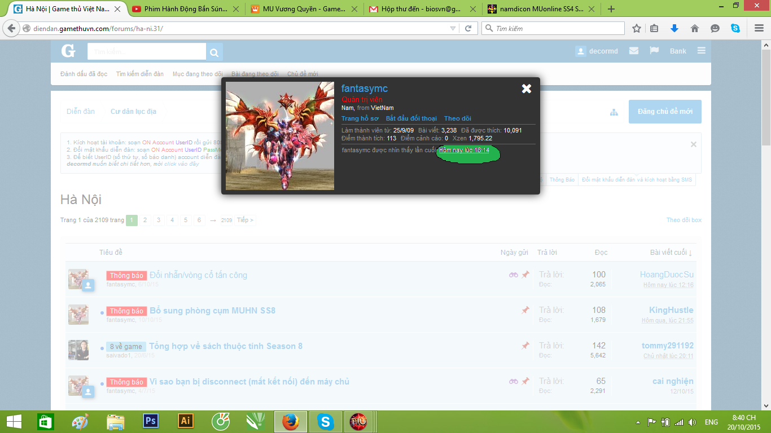Open Windows Start button
This screenshot has height=433, width=771.
coord(14,422)
